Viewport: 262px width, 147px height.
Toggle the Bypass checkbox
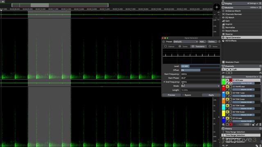click(183, 95)
